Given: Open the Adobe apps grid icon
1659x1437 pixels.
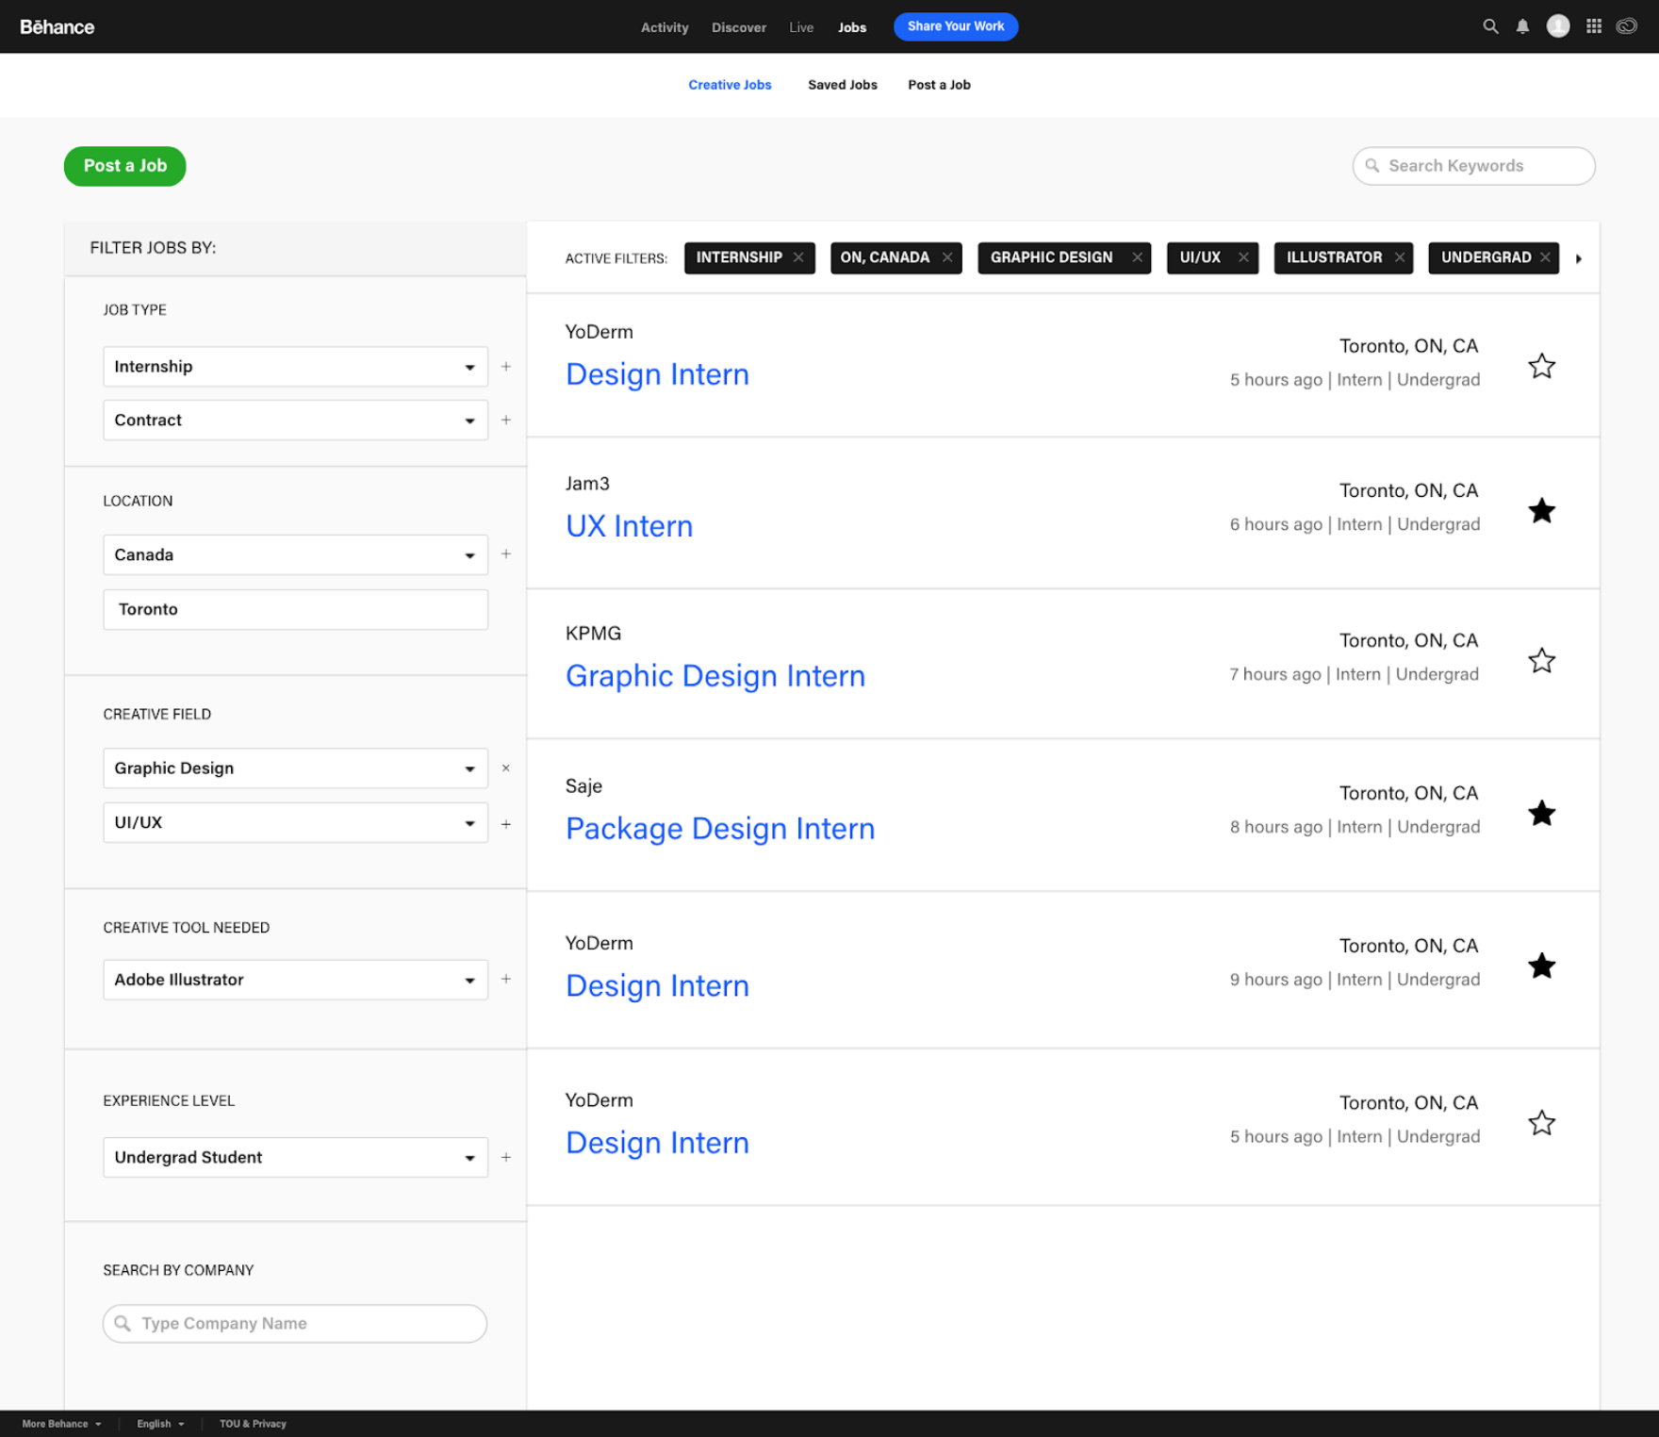Looking at the screenshot, I should (1594, 26).
